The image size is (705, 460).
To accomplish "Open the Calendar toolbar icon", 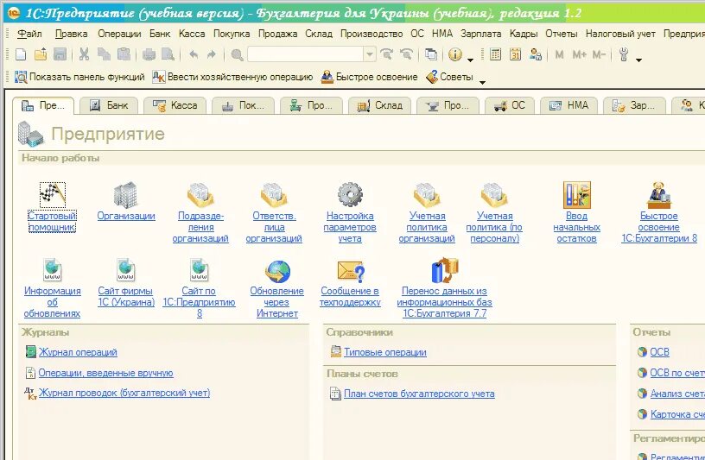I will 515,55.
